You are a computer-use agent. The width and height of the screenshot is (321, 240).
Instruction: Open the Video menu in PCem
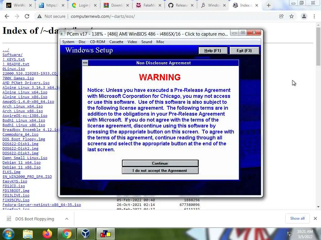(132, 42)
